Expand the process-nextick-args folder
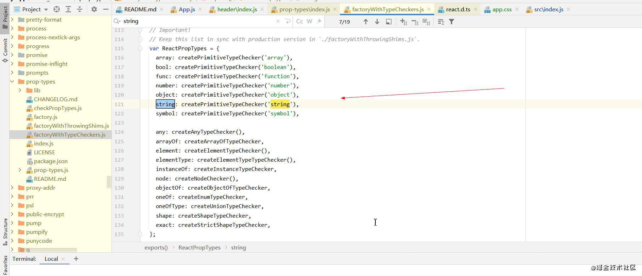 point(12,37)
